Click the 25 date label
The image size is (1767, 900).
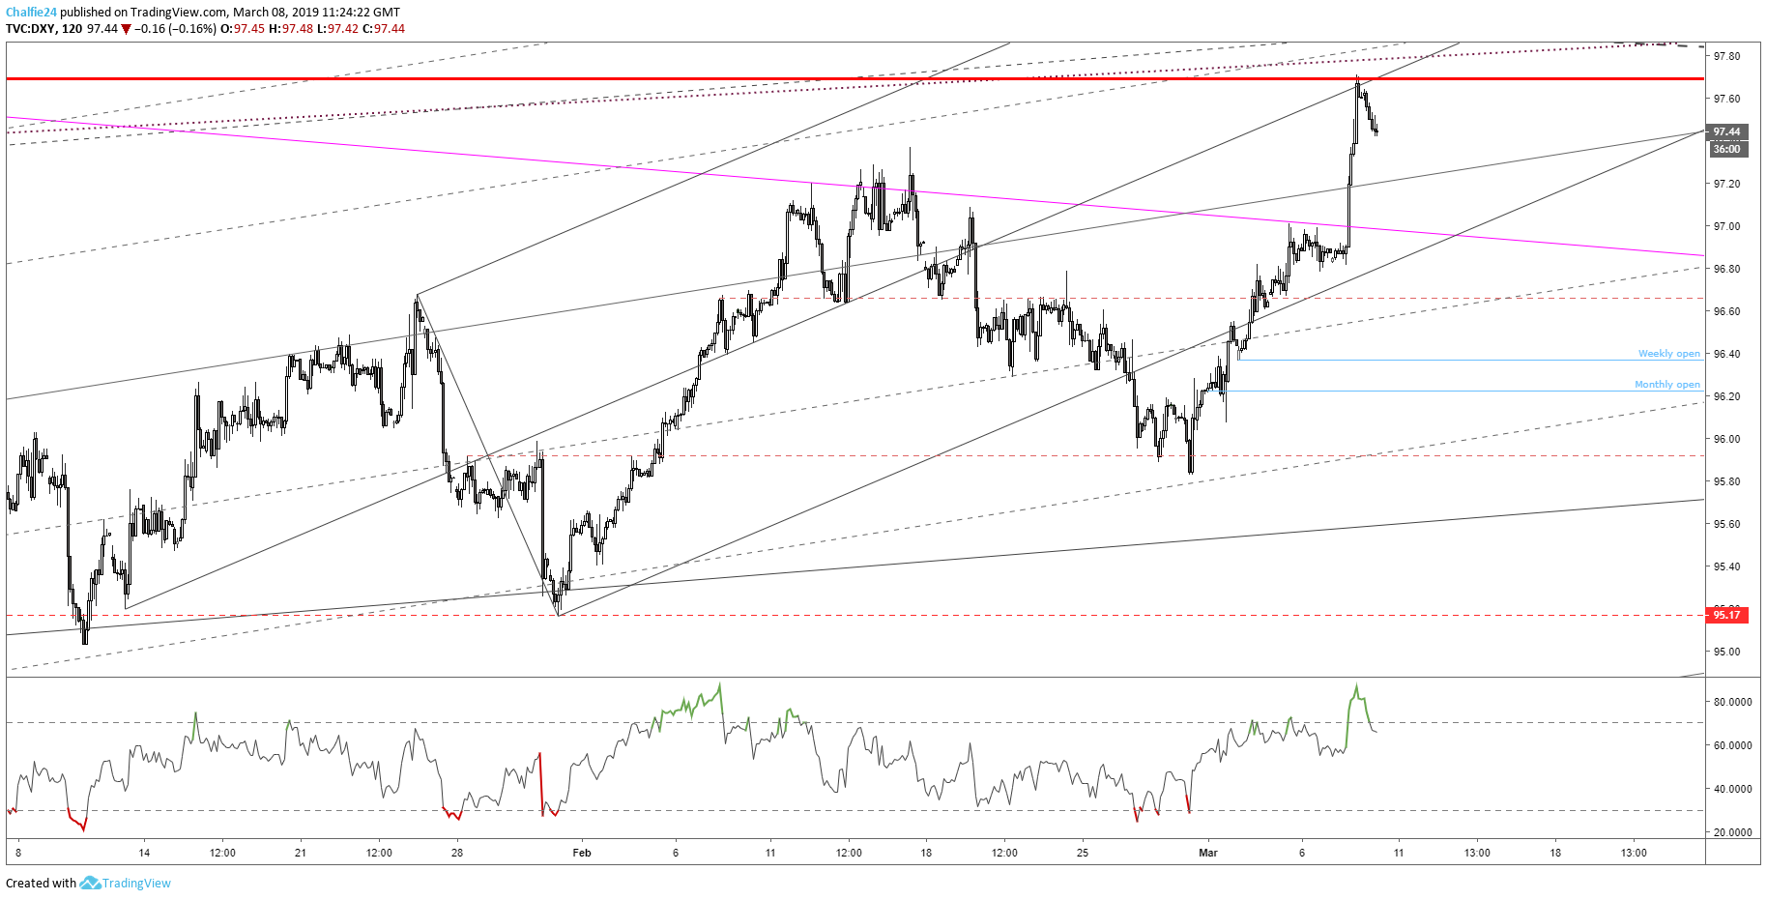click(1083, 853)
